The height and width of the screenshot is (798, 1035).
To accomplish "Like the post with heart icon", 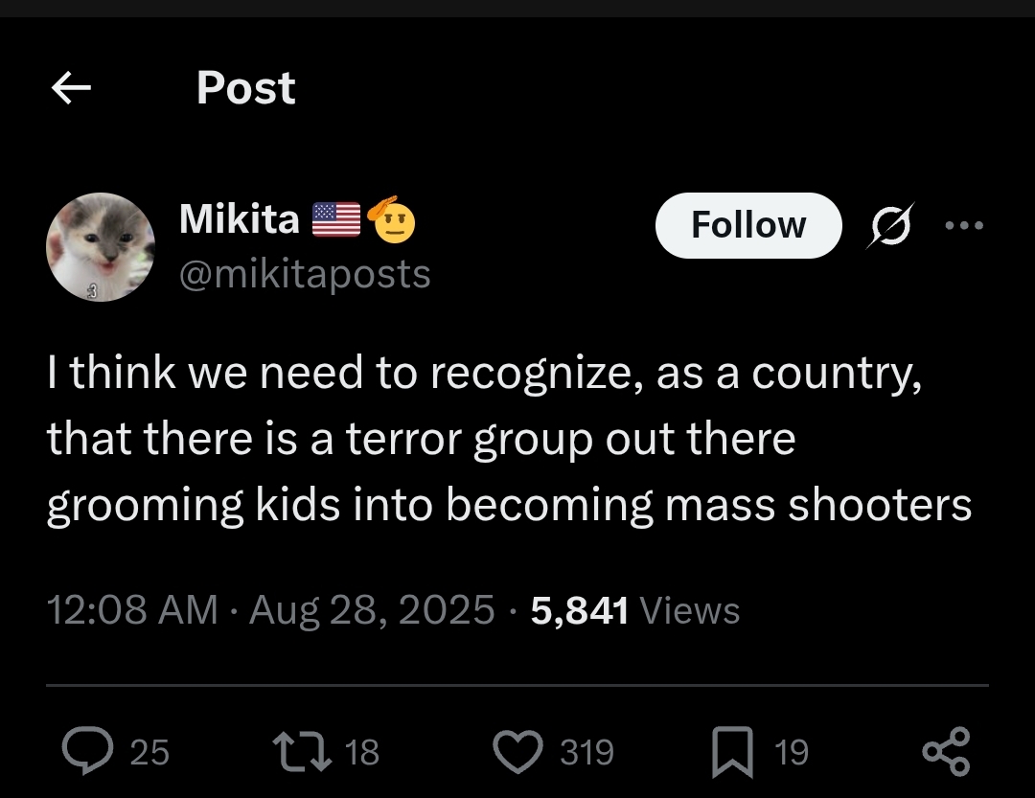I will 517,752.
